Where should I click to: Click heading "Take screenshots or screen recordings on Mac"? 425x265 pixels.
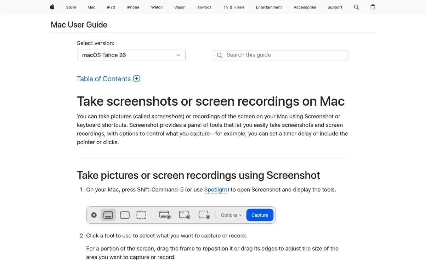coord(211,101)
